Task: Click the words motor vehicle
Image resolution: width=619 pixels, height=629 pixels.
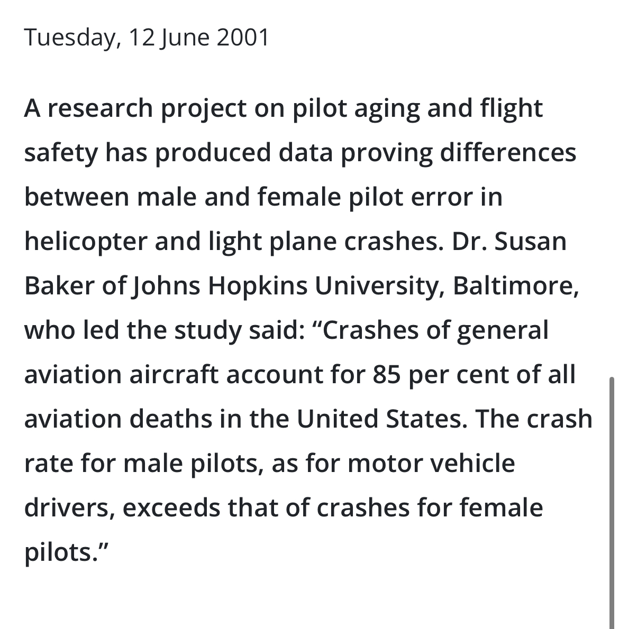Action: [x=431, y=463]
